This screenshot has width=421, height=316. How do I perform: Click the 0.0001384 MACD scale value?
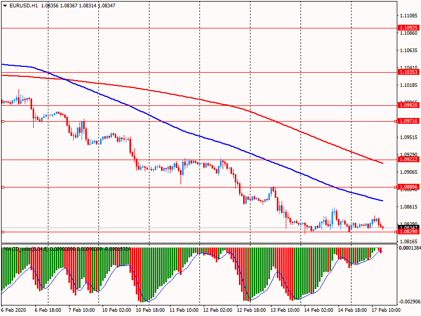(410, 248)
